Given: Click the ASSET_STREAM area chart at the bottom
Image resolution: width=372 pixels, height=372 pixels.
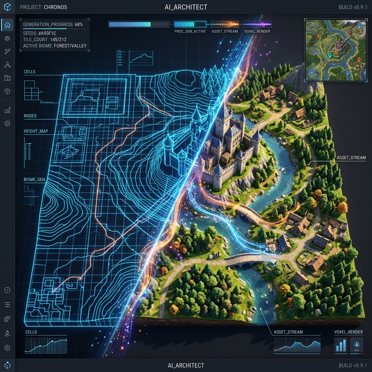Looking at the screenshot, I should coord(297,345).
